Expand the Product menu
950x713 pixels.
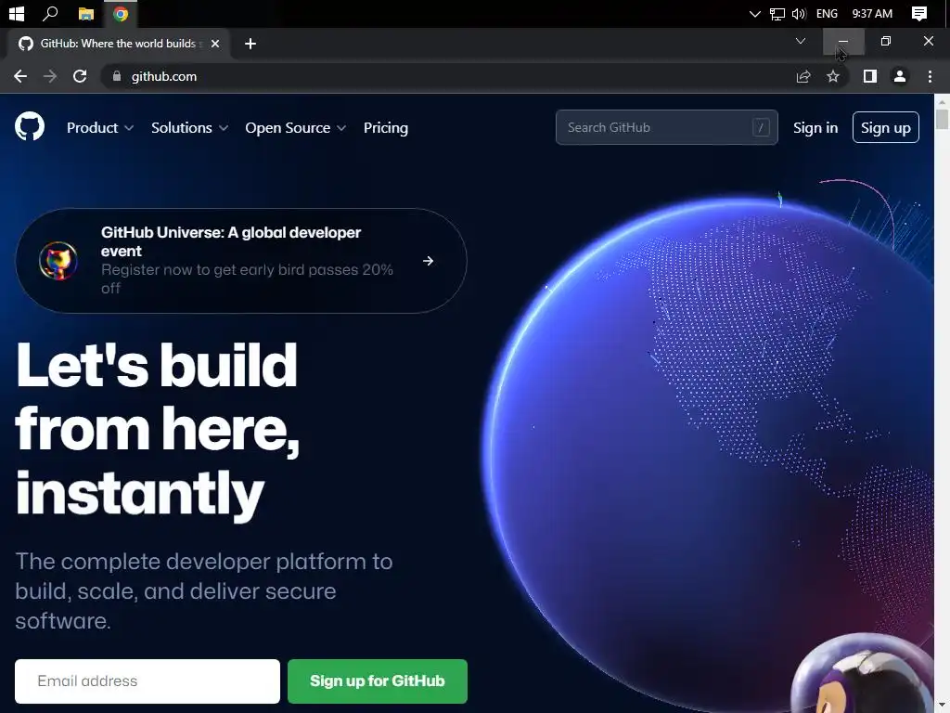click(100, 128)
